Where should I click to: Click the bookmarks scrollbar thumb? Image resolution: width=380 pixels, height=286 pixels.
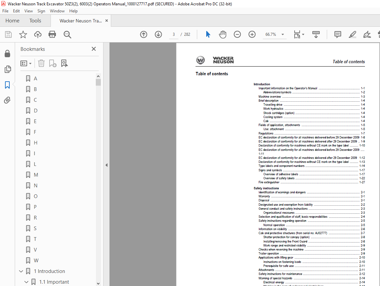coord(98,82)
